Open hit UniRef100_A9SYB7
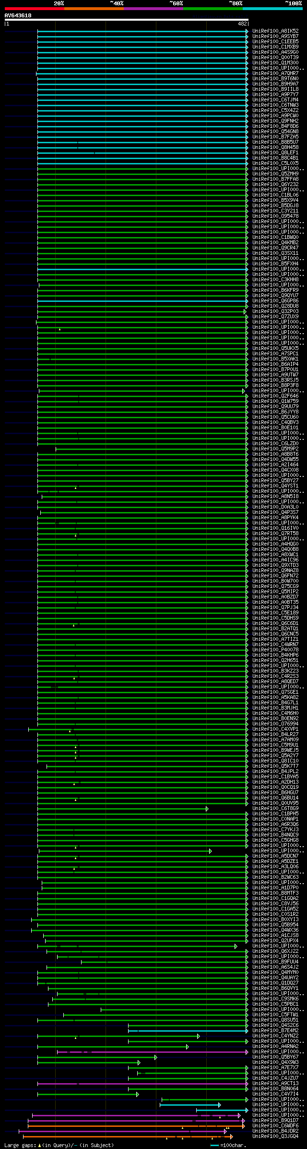Image resolution: width=307 pixels, height=1149 pixels. coord(275,37)
